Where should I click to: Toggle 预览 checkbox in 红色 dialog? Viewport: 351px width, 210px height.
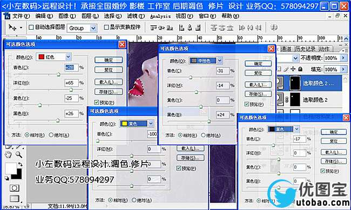97,102
